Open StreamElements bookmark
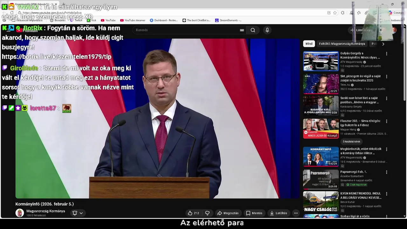This screenshot has height=229, width=407. coord(228,20)
